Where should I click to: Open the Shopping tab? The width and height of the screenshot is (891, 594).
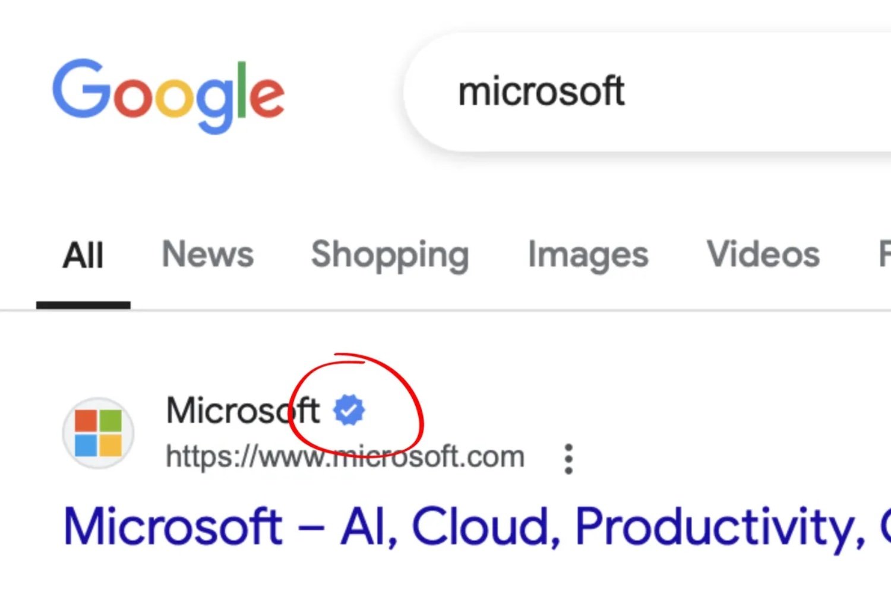tap(390, 255)
